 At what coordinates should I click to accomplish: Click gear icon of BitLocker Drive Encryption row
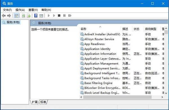82,88
